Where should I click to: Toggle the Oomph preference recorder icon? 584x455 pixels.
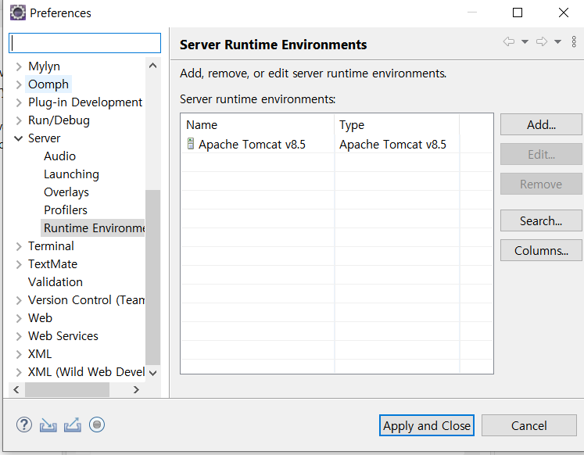point(97,425)
